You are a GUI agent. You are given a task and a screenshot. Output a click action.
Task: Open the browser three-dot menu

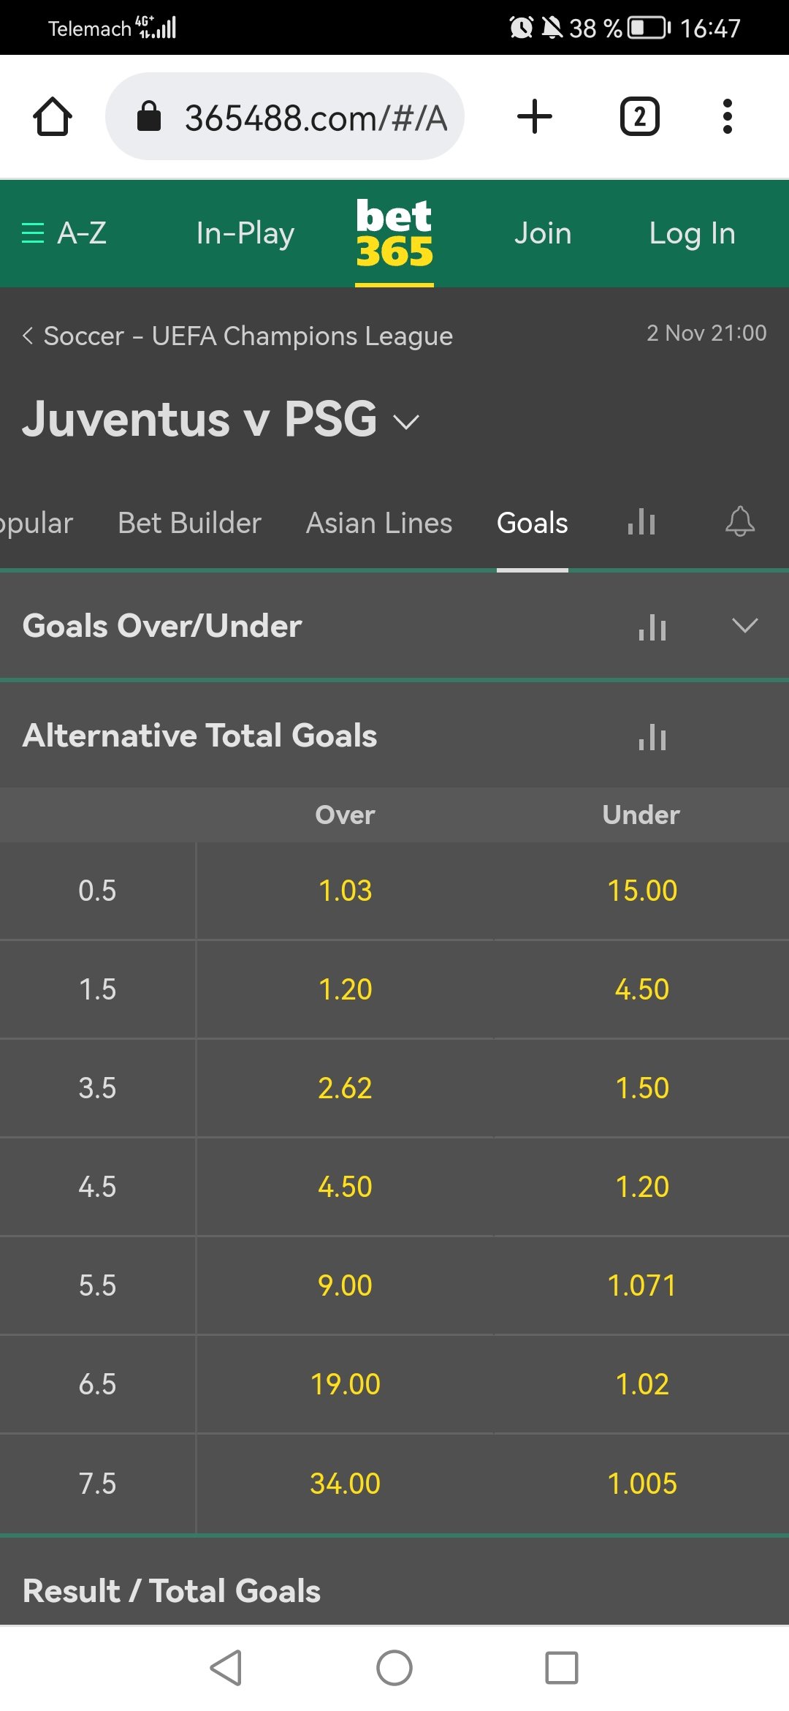coord(727,117)
